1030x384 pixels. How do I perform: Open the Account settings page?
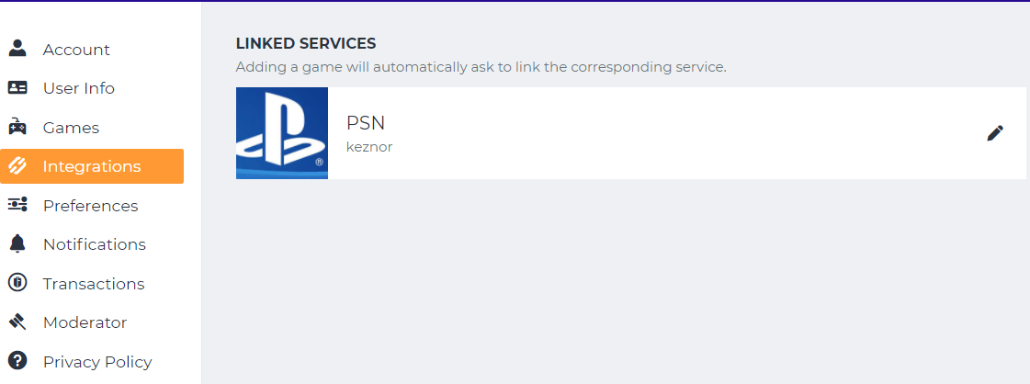click(x=76, y=50)
